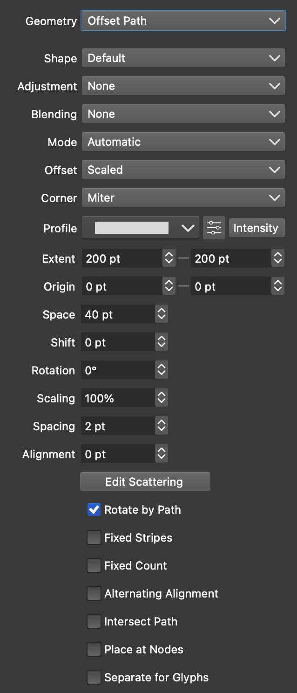Enable the Intersect Path checkbox

[94, 621]
